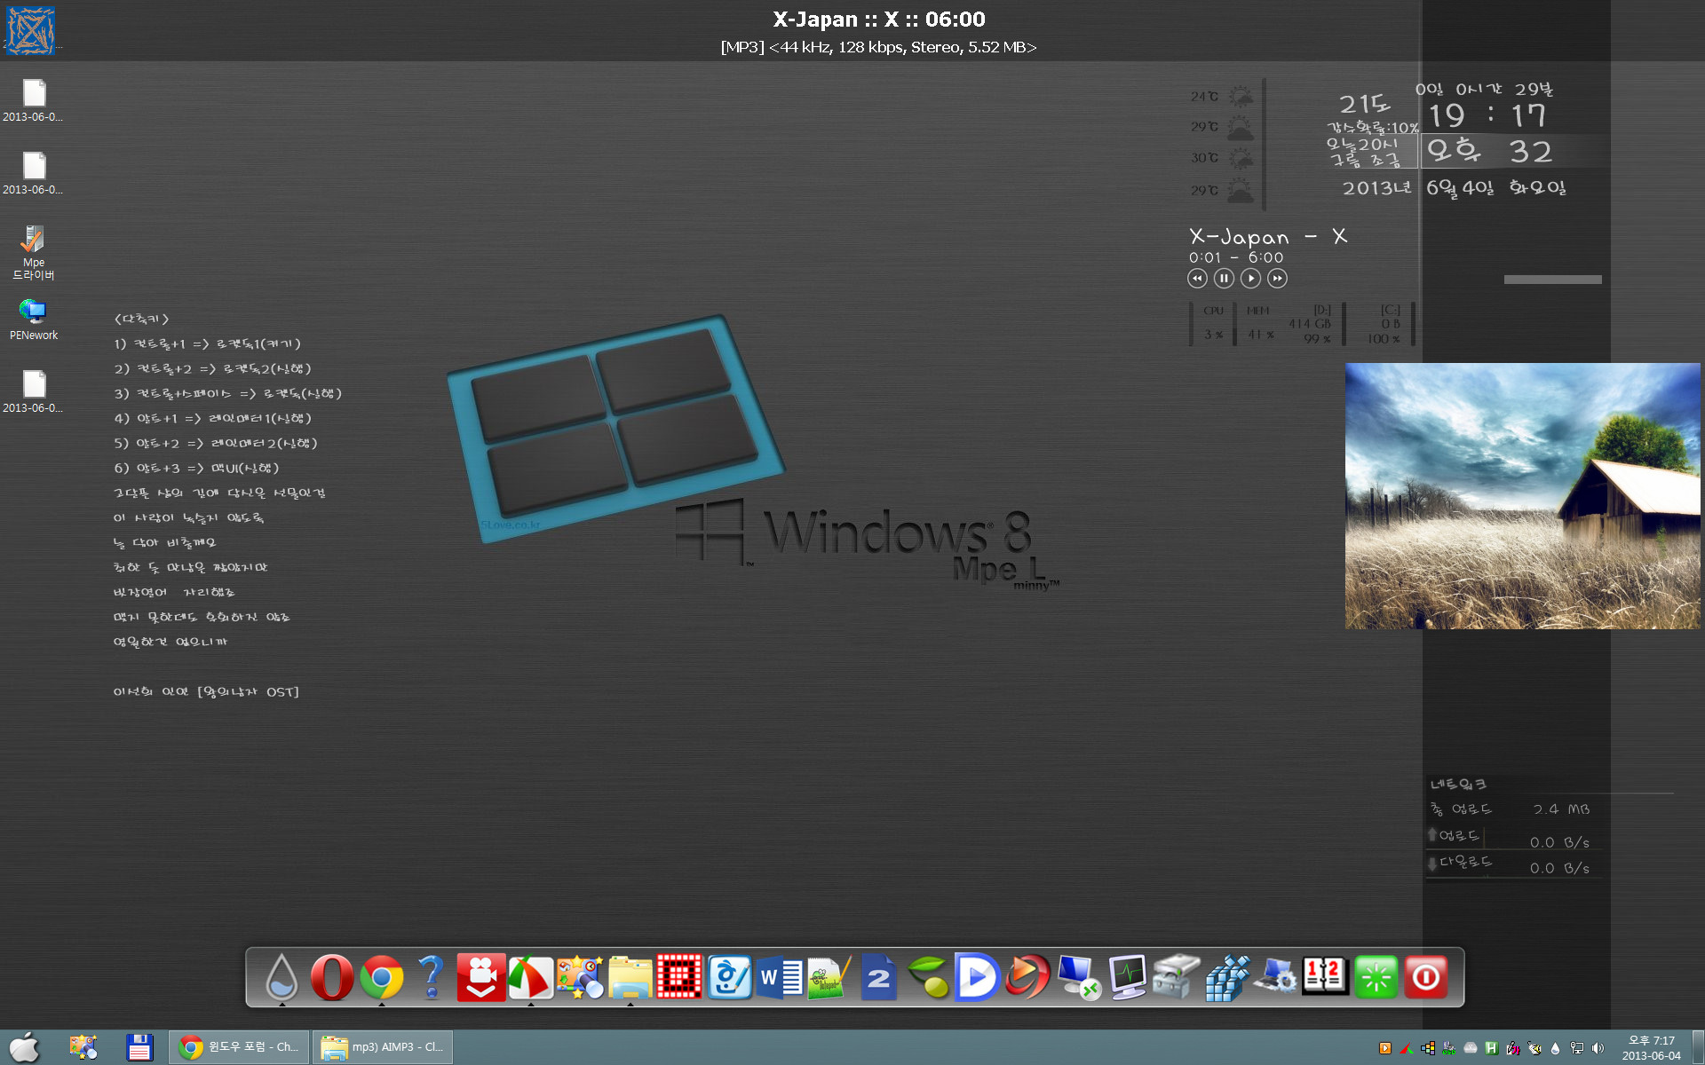1705x1065 pixels.
Task: Select the 30°C weather forecast row
Action: point(1223,158)
